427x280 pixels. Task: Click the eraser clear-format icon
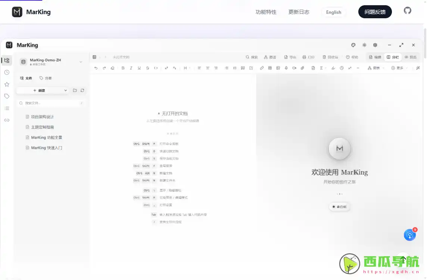pyautogui.click(x=112, y=68)
